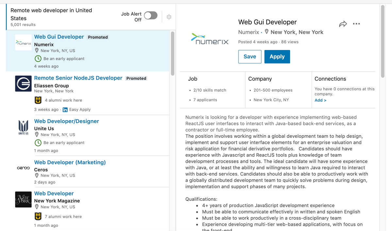Save the Web Gui Developer job
This screenshot has height=231, width=392.
[x=250, y=56]
